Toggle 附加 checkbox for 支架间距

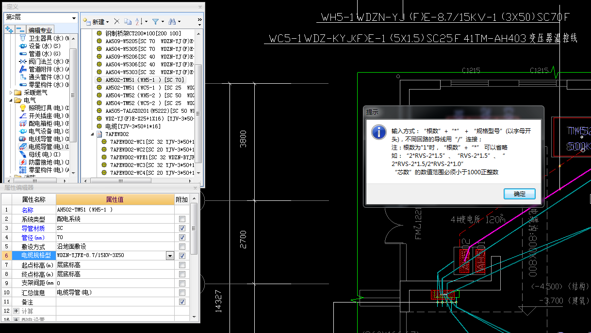[182, 284]
